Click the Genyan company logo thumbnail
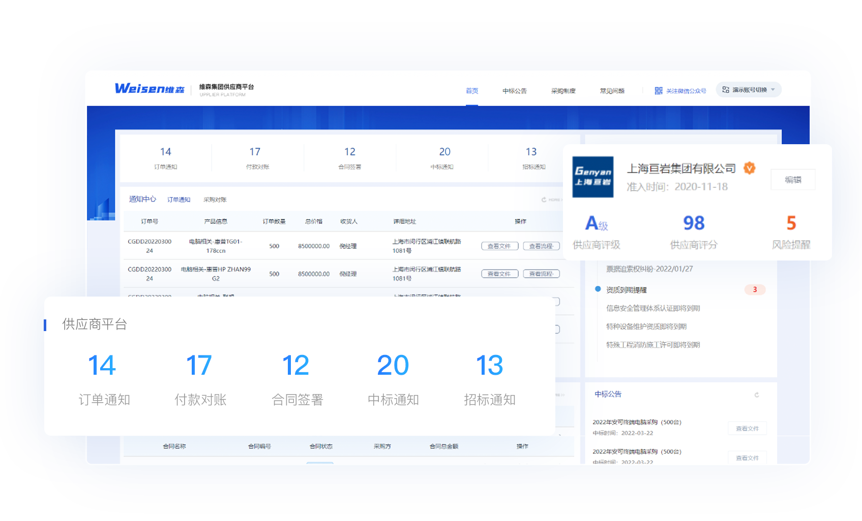This screenshot has width=862, height=521. click(592, 177)
